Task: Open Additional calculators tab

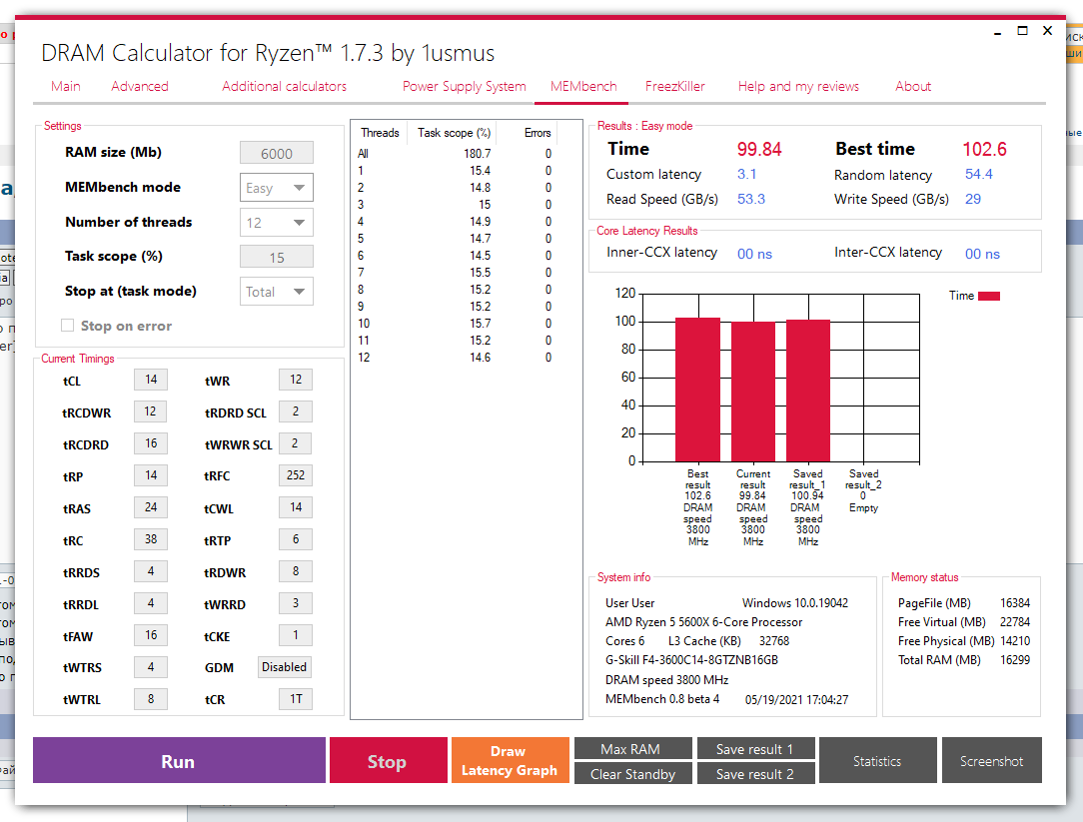Action: coord(284,86)
